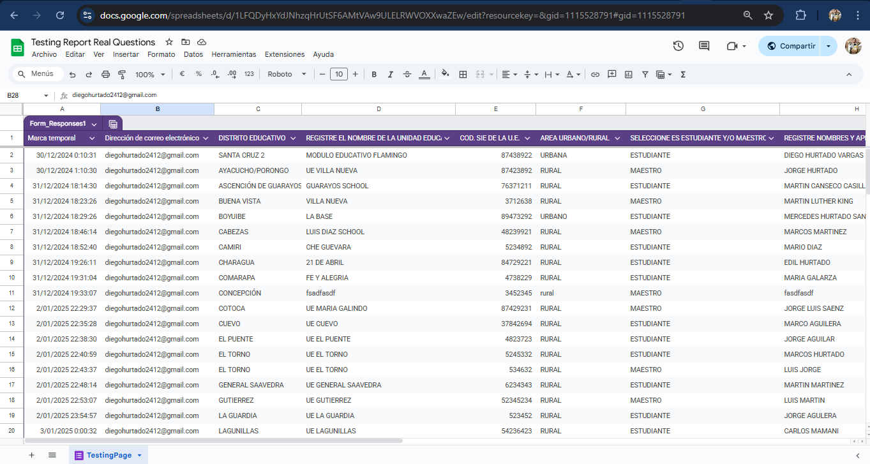The image size is (870, 464).
Task: Open Marca temporal column dropdown
Action: (92, 138)
